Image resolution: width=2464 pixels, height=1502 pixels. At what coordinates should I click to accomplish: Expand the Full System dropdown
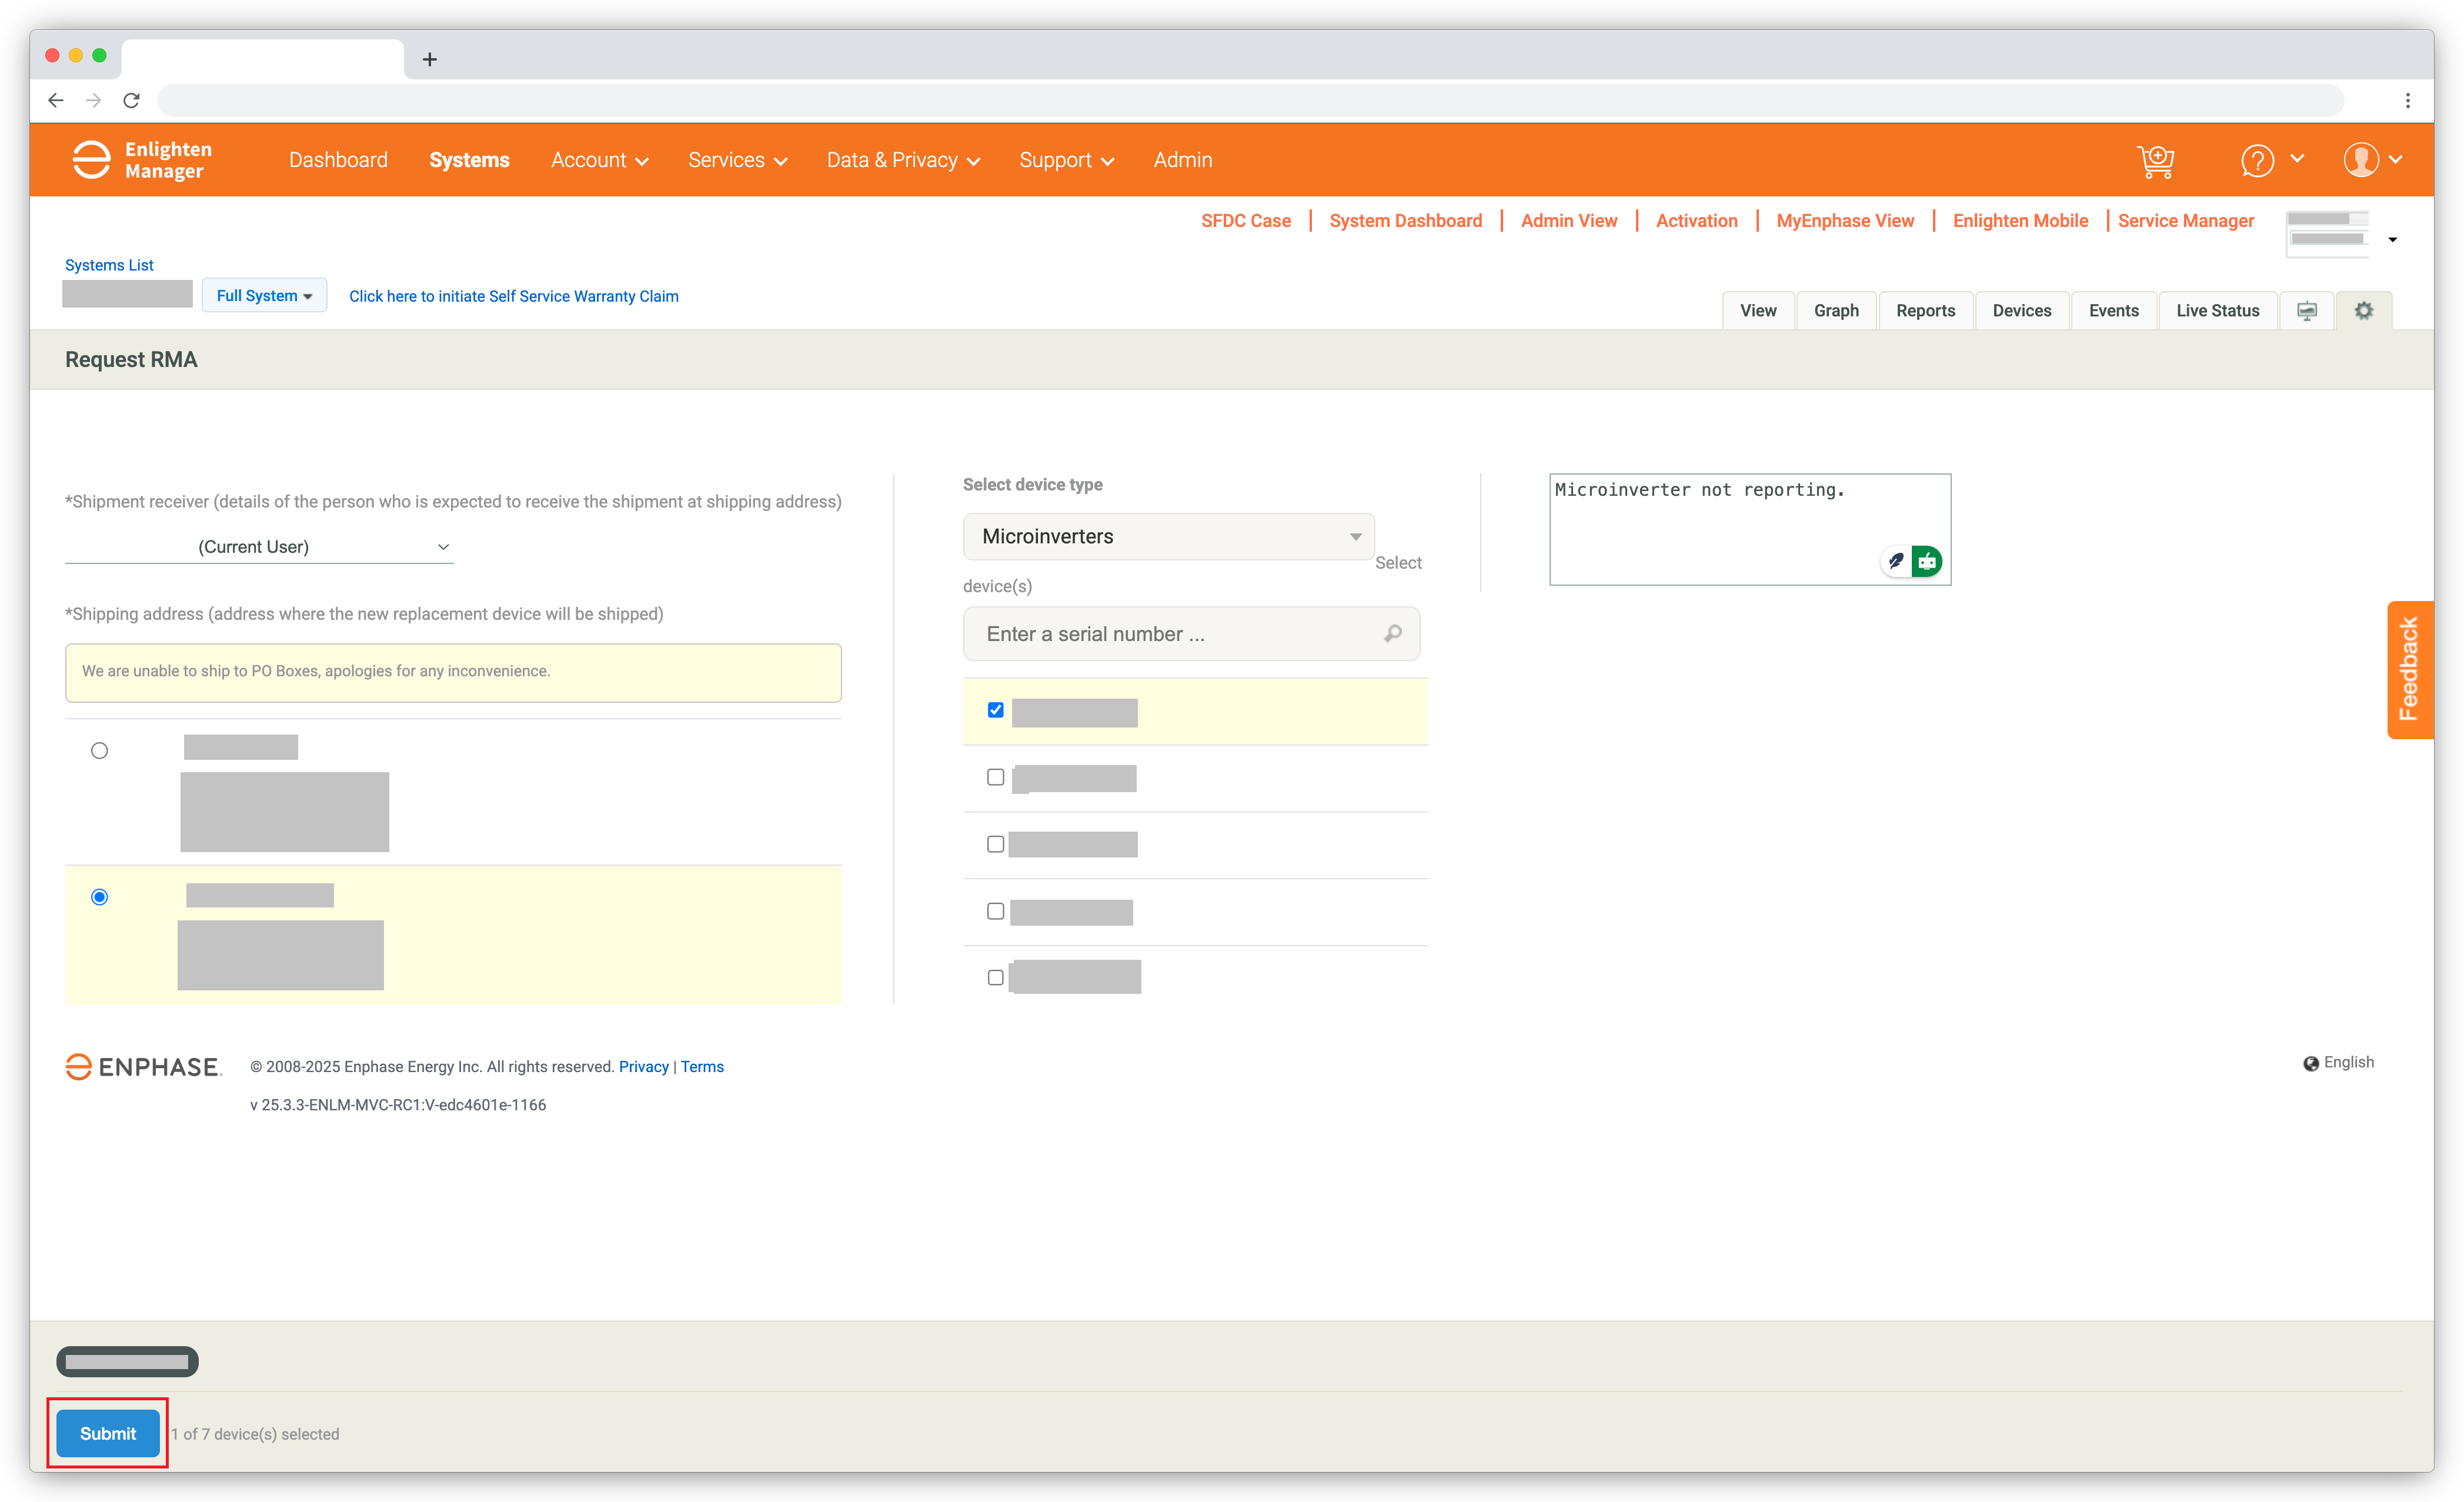tap(264, 296)
